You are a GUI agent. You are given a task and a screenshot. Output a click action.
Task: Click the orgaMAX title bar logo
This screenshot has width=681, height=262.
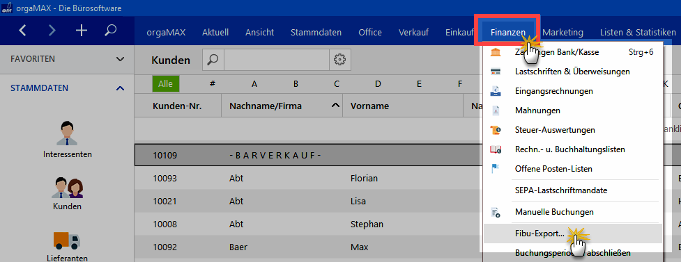pos(6,8)
